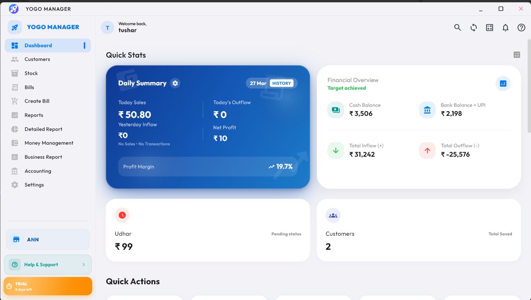This screenshot has width=531, height=300.
Task: Click the Quick Stats calculator icon
Action: click(x=517, y=55)
